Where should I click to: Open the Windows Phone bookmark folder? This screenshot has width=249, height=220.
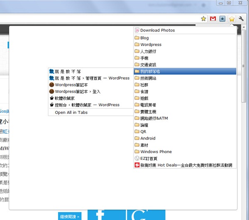[185, 152]
